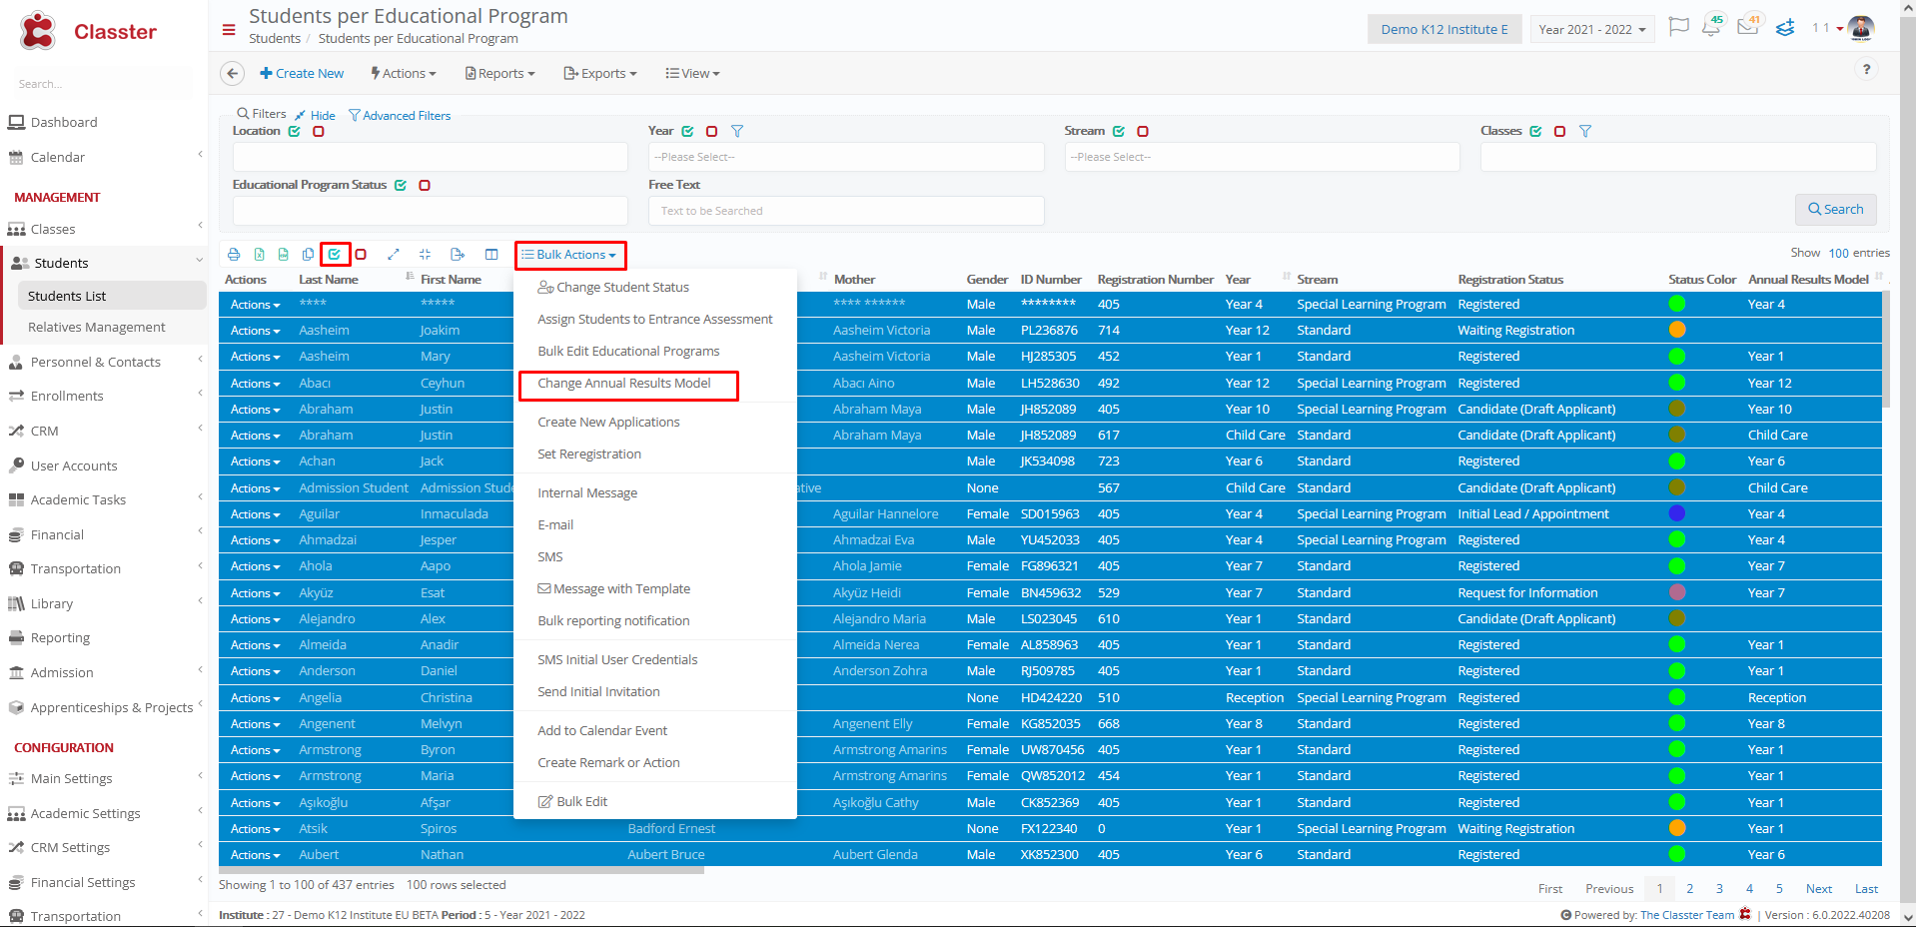Select all Educational Program Status options via the green check
Image resolution: width=1916 pixels, height=927 pixels.
point(401,185)
